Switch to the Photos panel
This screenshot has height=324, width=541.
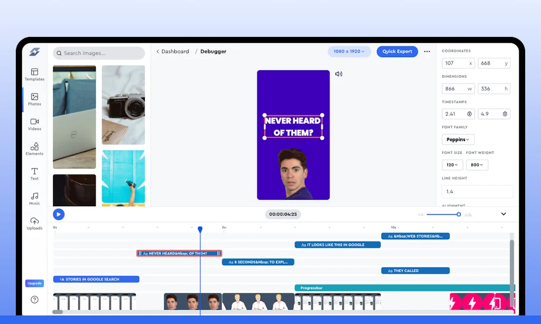click(x=34, y=100)
